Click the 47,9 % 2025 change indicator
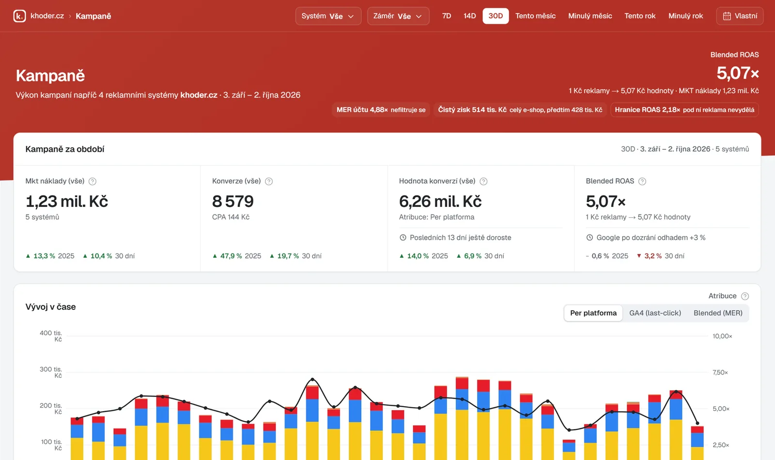775x460 pixels. pyautogui.click(x=237, y=256)
